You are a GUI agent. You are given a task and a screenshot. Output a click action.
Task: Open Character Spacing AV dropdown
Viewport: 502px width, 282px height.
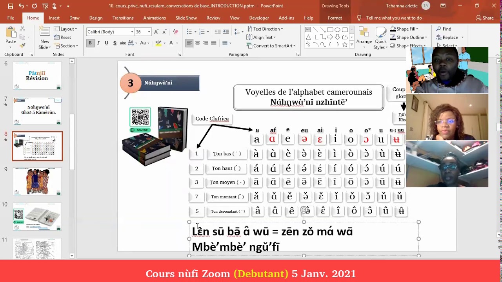coord(133,43)
